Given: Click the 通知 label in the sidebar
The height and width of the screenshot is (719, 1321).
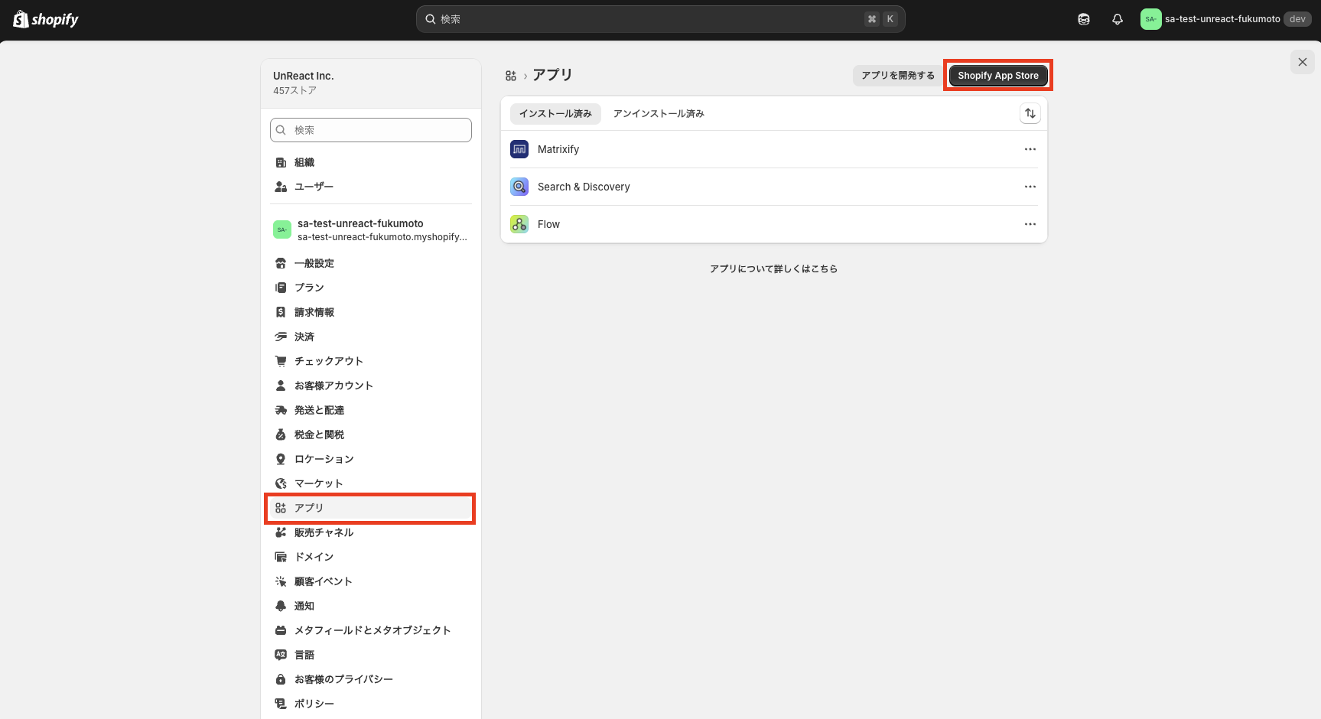Looking at the screenshot, I should (304, 606).
